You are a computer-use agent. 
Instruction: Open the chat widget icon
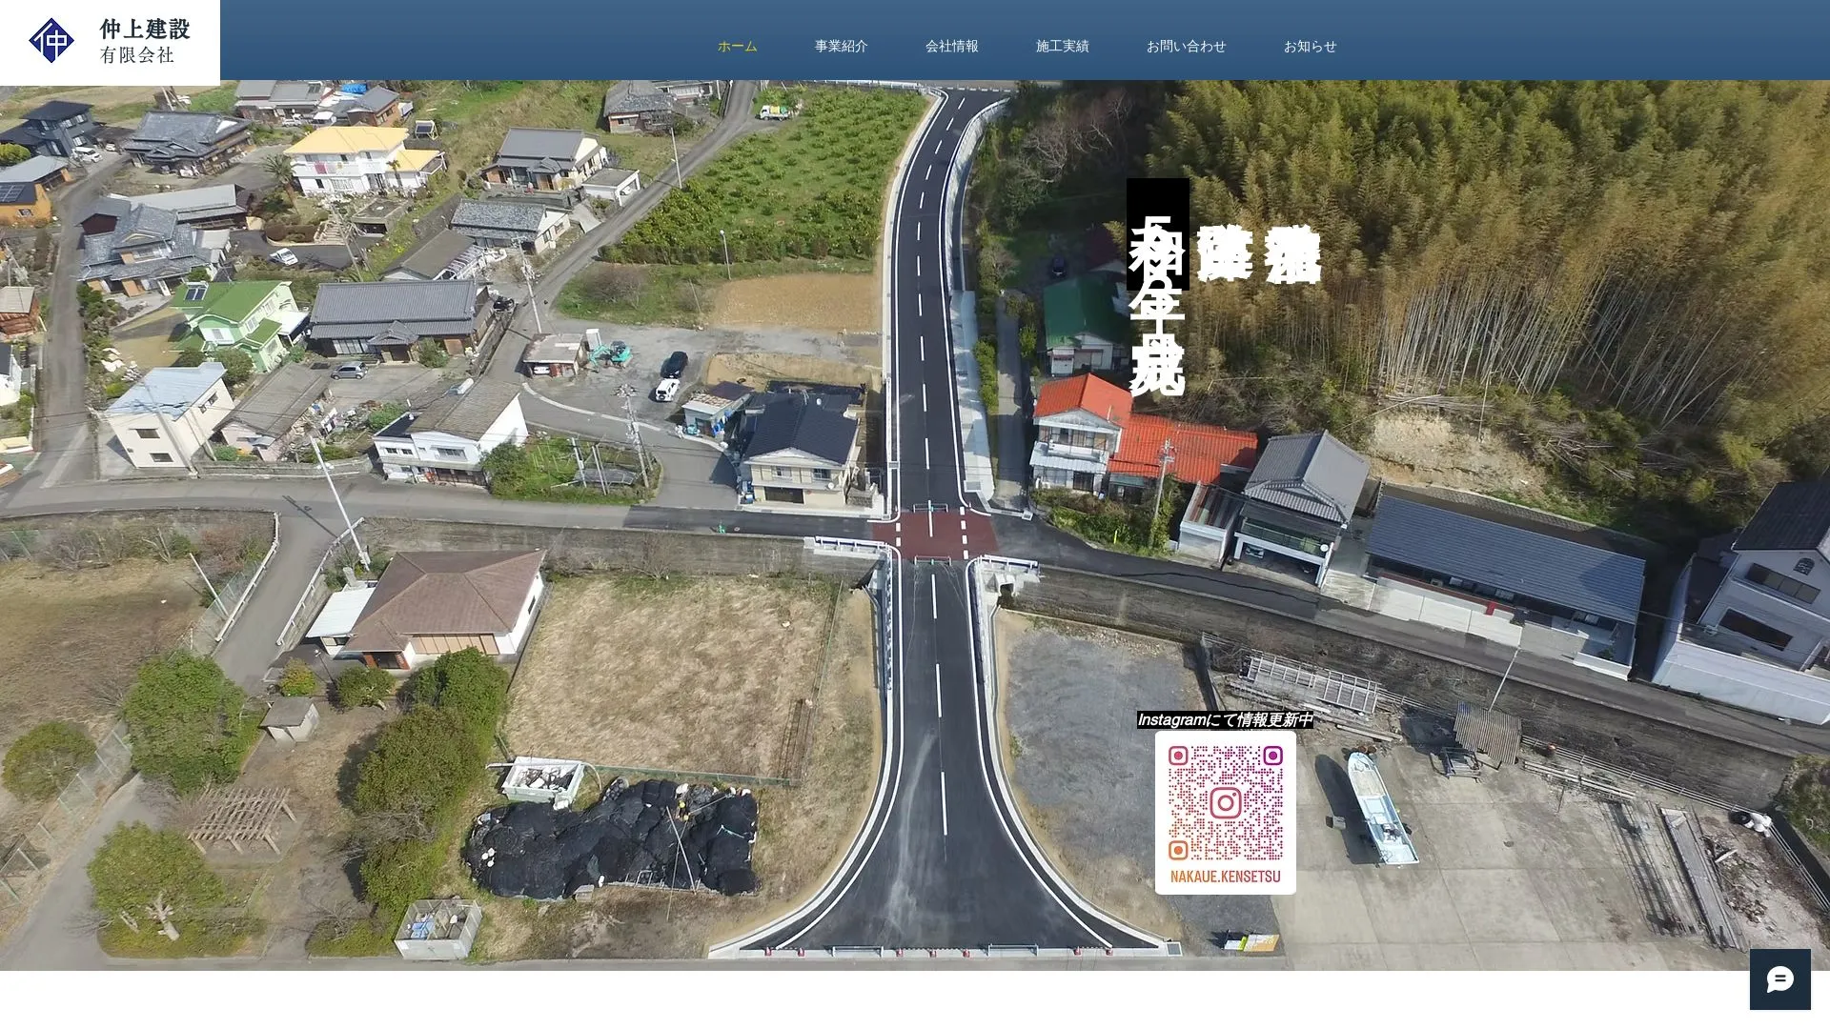[1779, 979]
